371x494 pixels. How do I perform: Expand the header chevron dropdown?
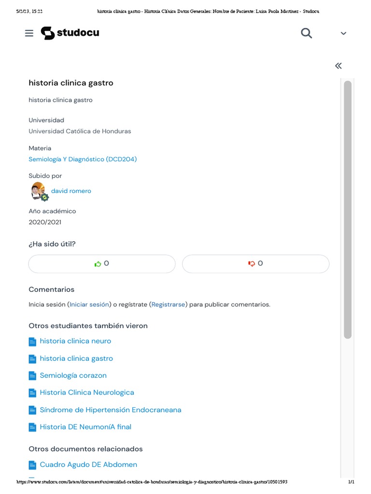[x=343, y=33]
